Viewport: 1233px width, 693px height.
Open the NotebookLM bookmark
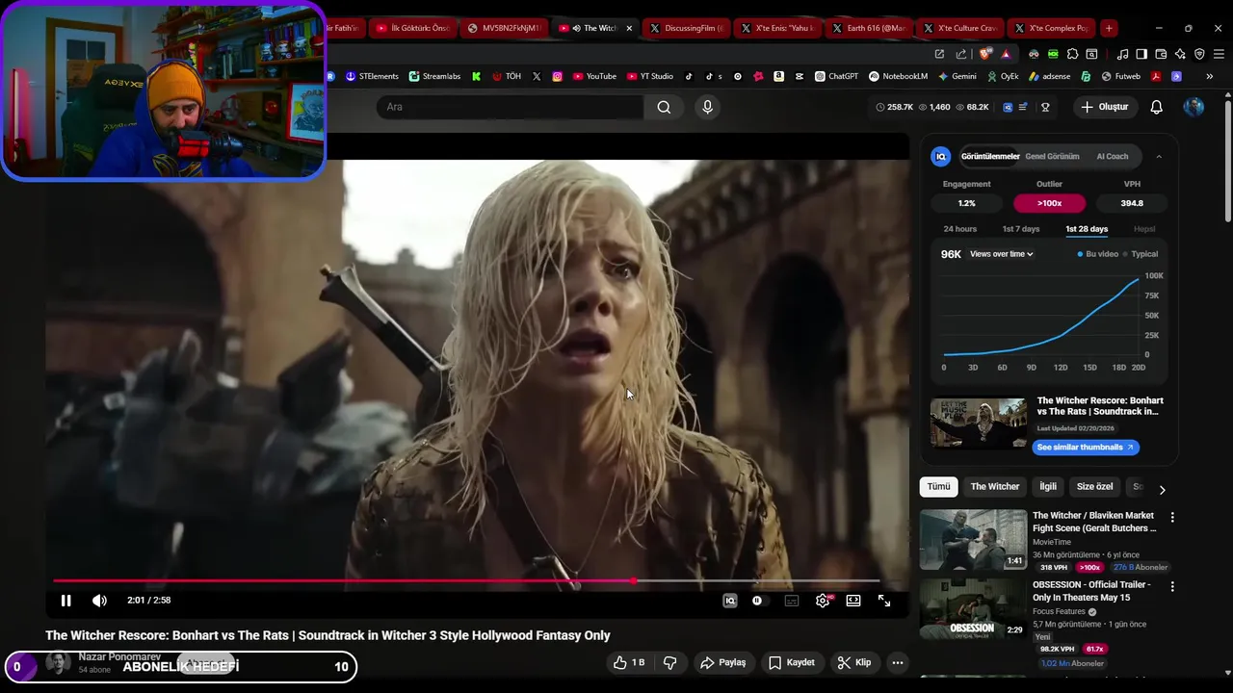point(898,76)
